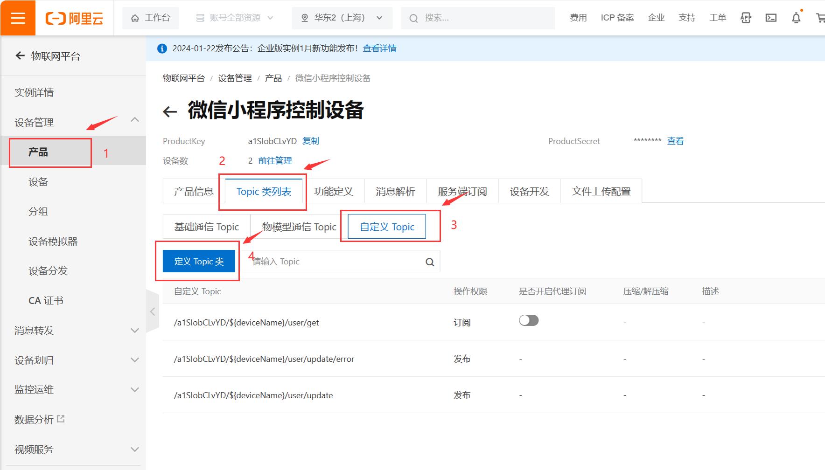Image resolution: width=825 pixels, height=470 pixels.
Task: Click 产品 in the breadcrumb
Action: click(273, 78)
